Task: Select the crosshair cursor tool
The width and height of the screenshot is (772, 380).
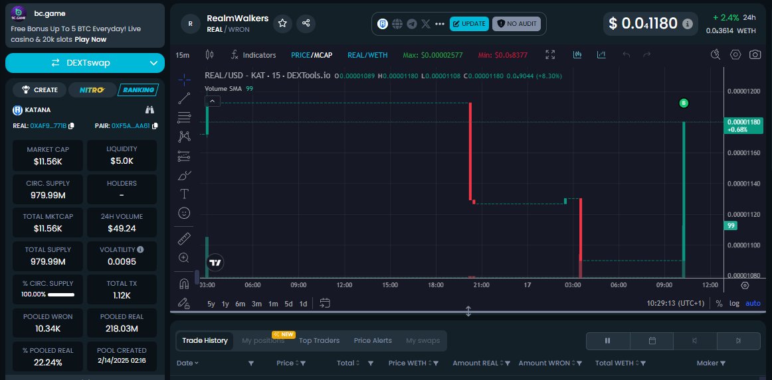Action: [184, 79]
